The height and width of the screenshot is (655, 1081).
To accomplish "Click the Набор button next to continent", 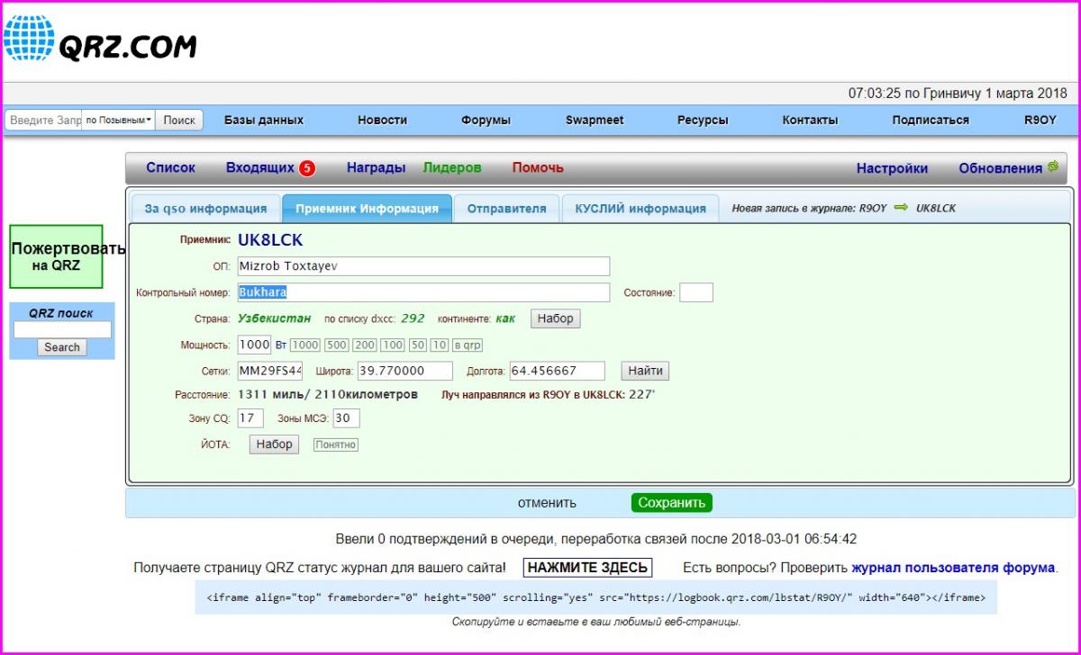I will tap(555, 319).
